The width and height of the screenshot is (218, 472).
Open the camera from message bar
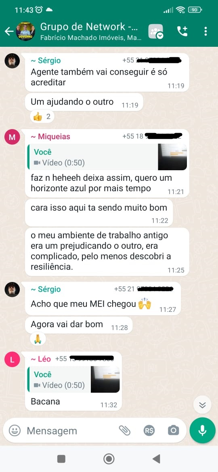(174, 431)
